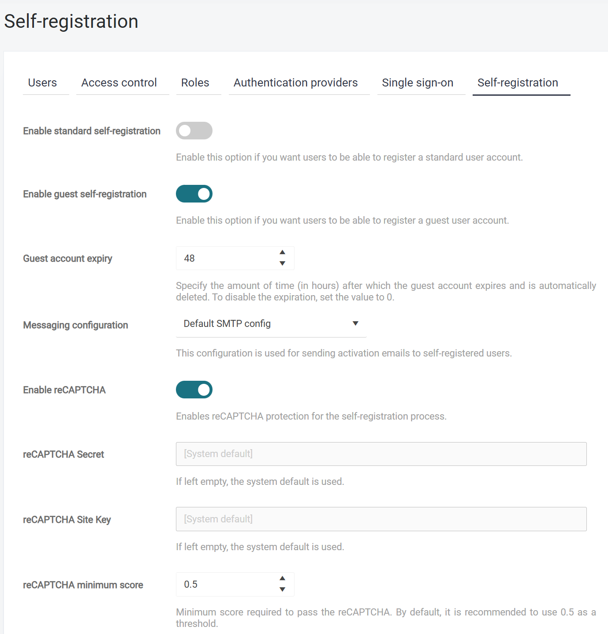
Task: Disable guest self-registration toggle
Action: coord(194,194)
